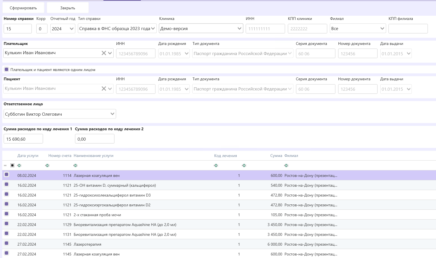Open the Код лечения column filter icon
This screenshot has width=436, height=258.
216,165
